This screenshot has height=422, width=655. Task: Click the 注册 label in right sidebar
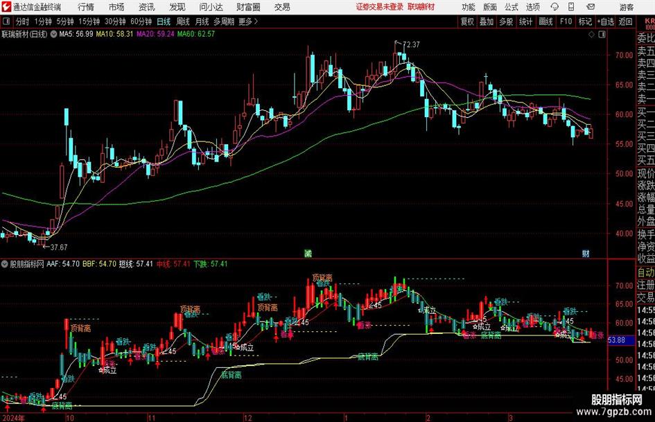coord(646,285)
